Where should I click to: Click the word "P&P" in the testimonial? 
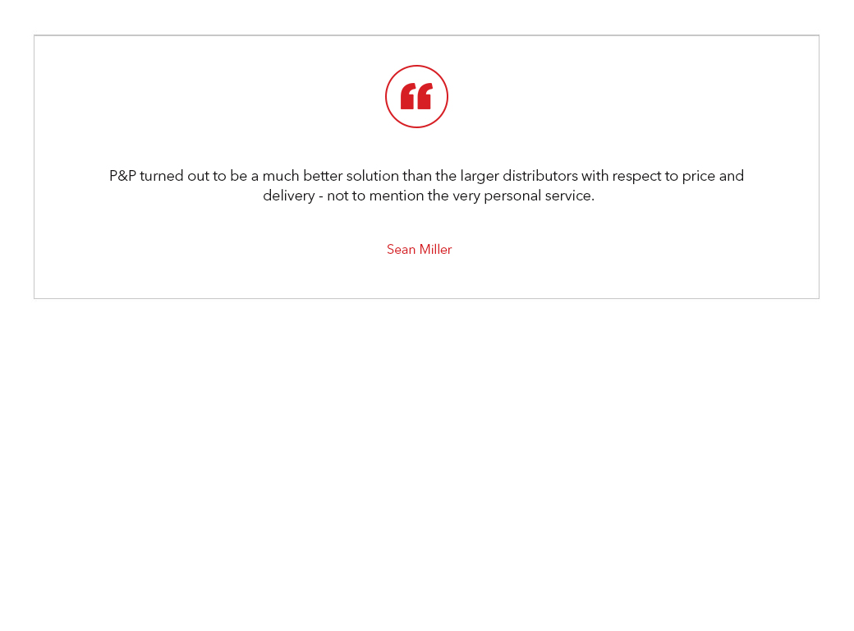pyautogui.click(x=122, y=176)
